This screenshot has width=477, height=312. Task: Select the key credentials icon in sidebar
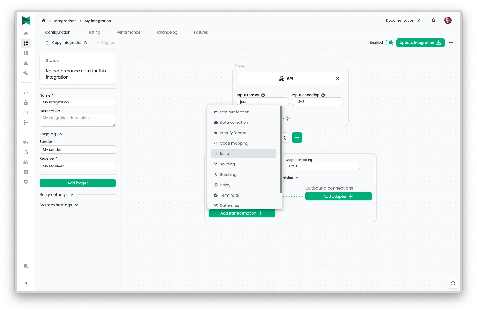tap(26, 142)
